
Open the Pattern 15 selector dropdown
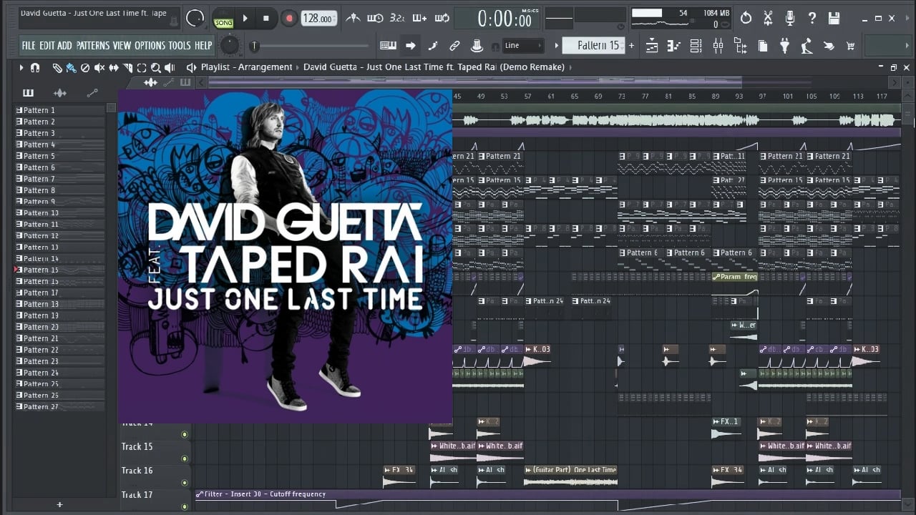594,46
